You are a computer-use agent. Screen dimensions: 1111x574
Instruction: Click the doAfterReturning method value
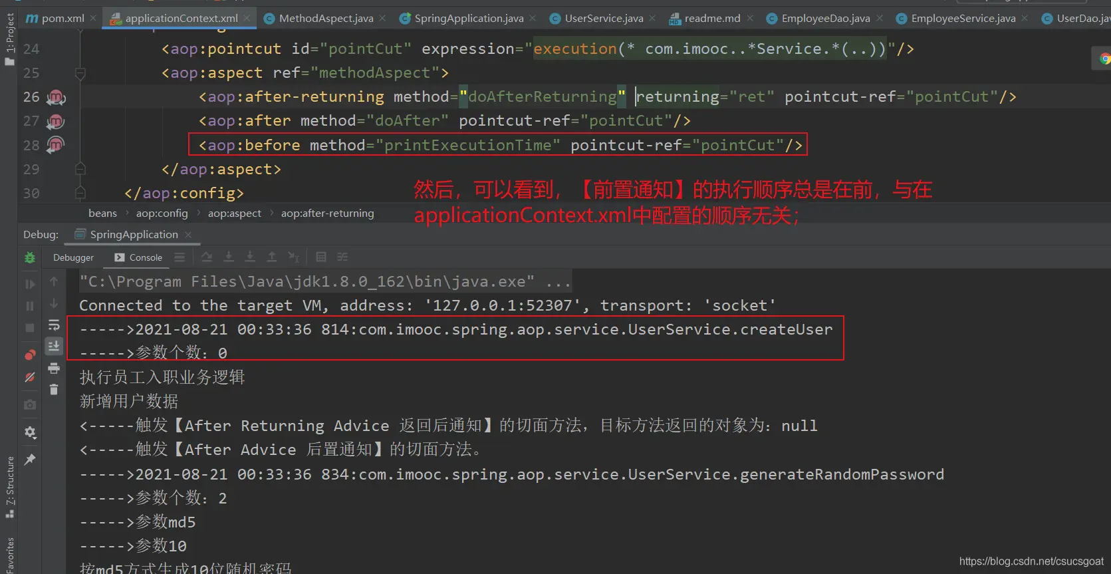(x=543, y=96)
